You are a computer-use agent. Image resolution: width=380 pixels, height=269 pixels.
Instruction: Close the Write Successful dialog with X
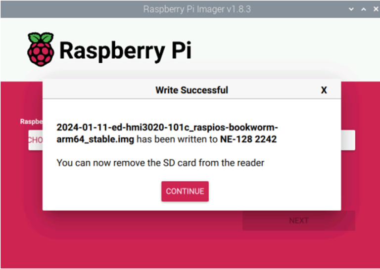pyautogui.click(x=324, y=90)
